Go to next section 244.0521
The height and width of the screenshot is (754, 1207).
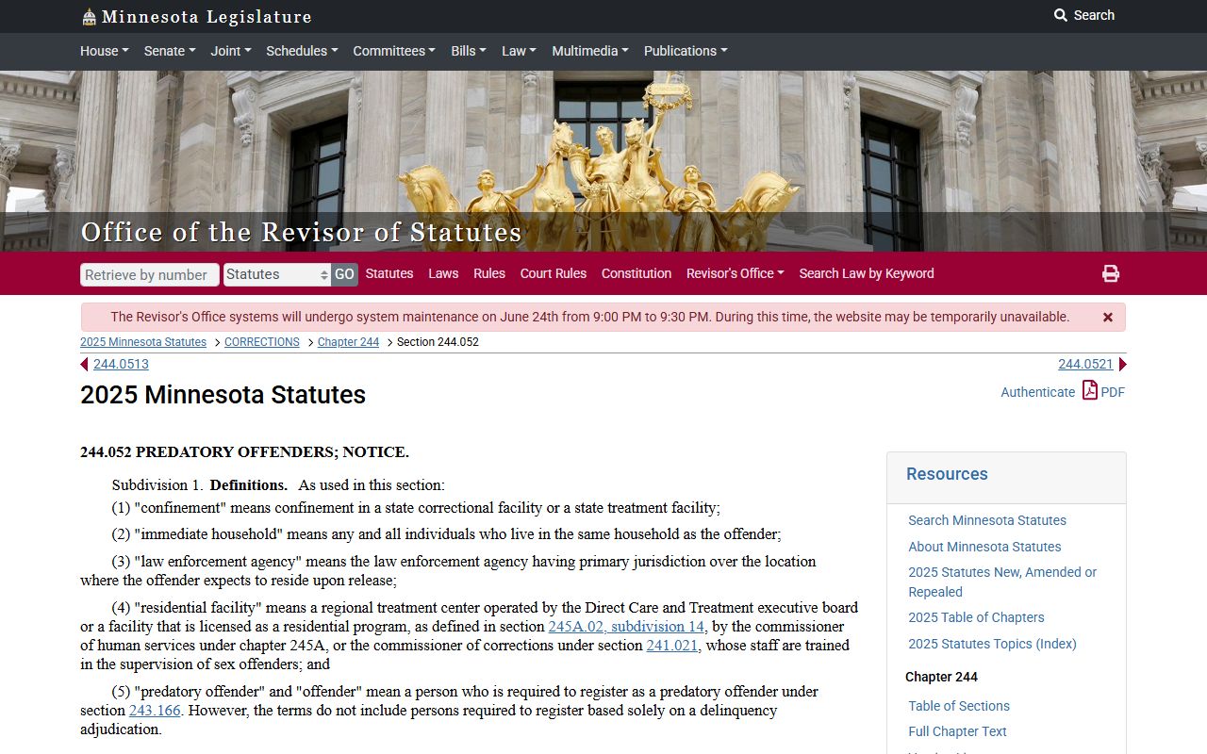pyautogui.click(x=1085, y=365)
